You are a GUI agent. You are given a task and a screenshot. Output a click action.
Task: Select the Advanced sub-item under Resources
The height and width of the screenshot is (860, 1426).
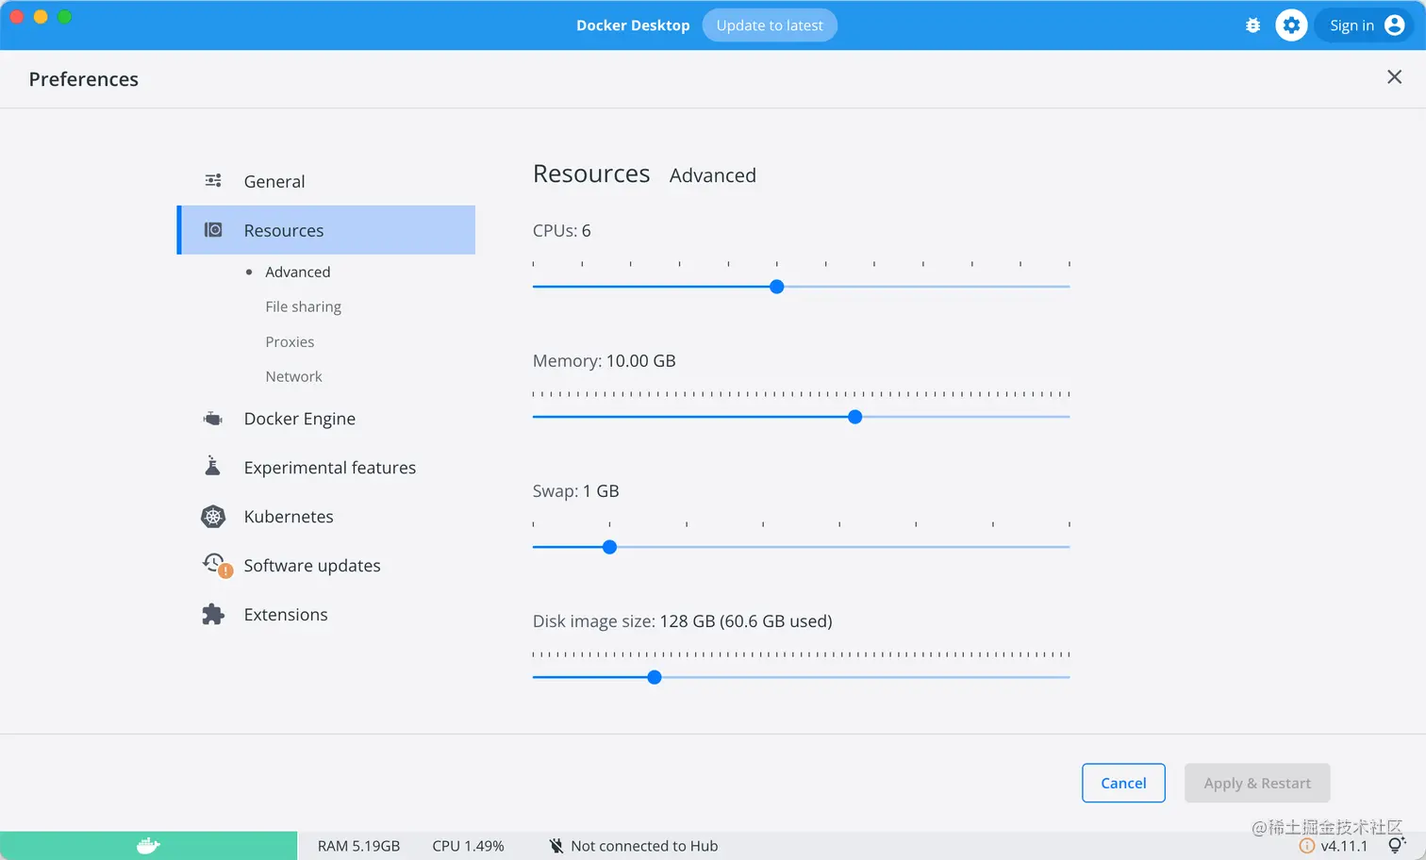pos(298,272)
